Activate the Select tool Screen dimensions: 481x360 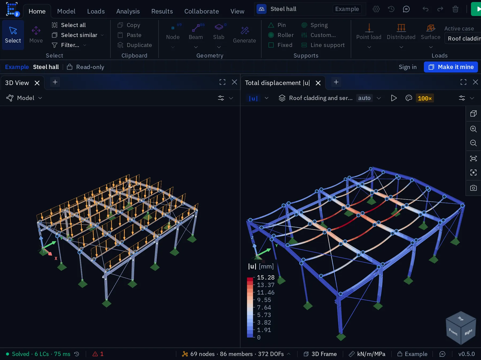coord(13,35)
